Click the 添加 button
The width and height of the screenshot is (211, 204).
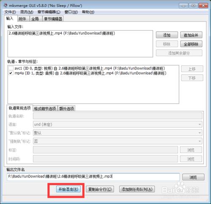[x=167, y=35]
